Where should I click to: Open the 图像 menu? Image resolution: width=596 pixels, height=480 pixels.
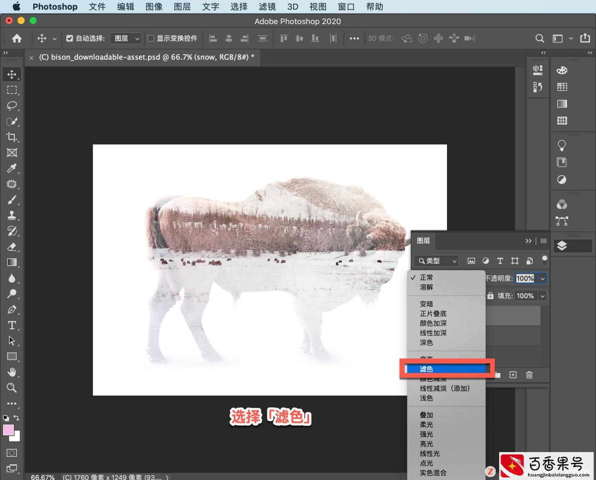pyautogui.click(x=154, y=7)
